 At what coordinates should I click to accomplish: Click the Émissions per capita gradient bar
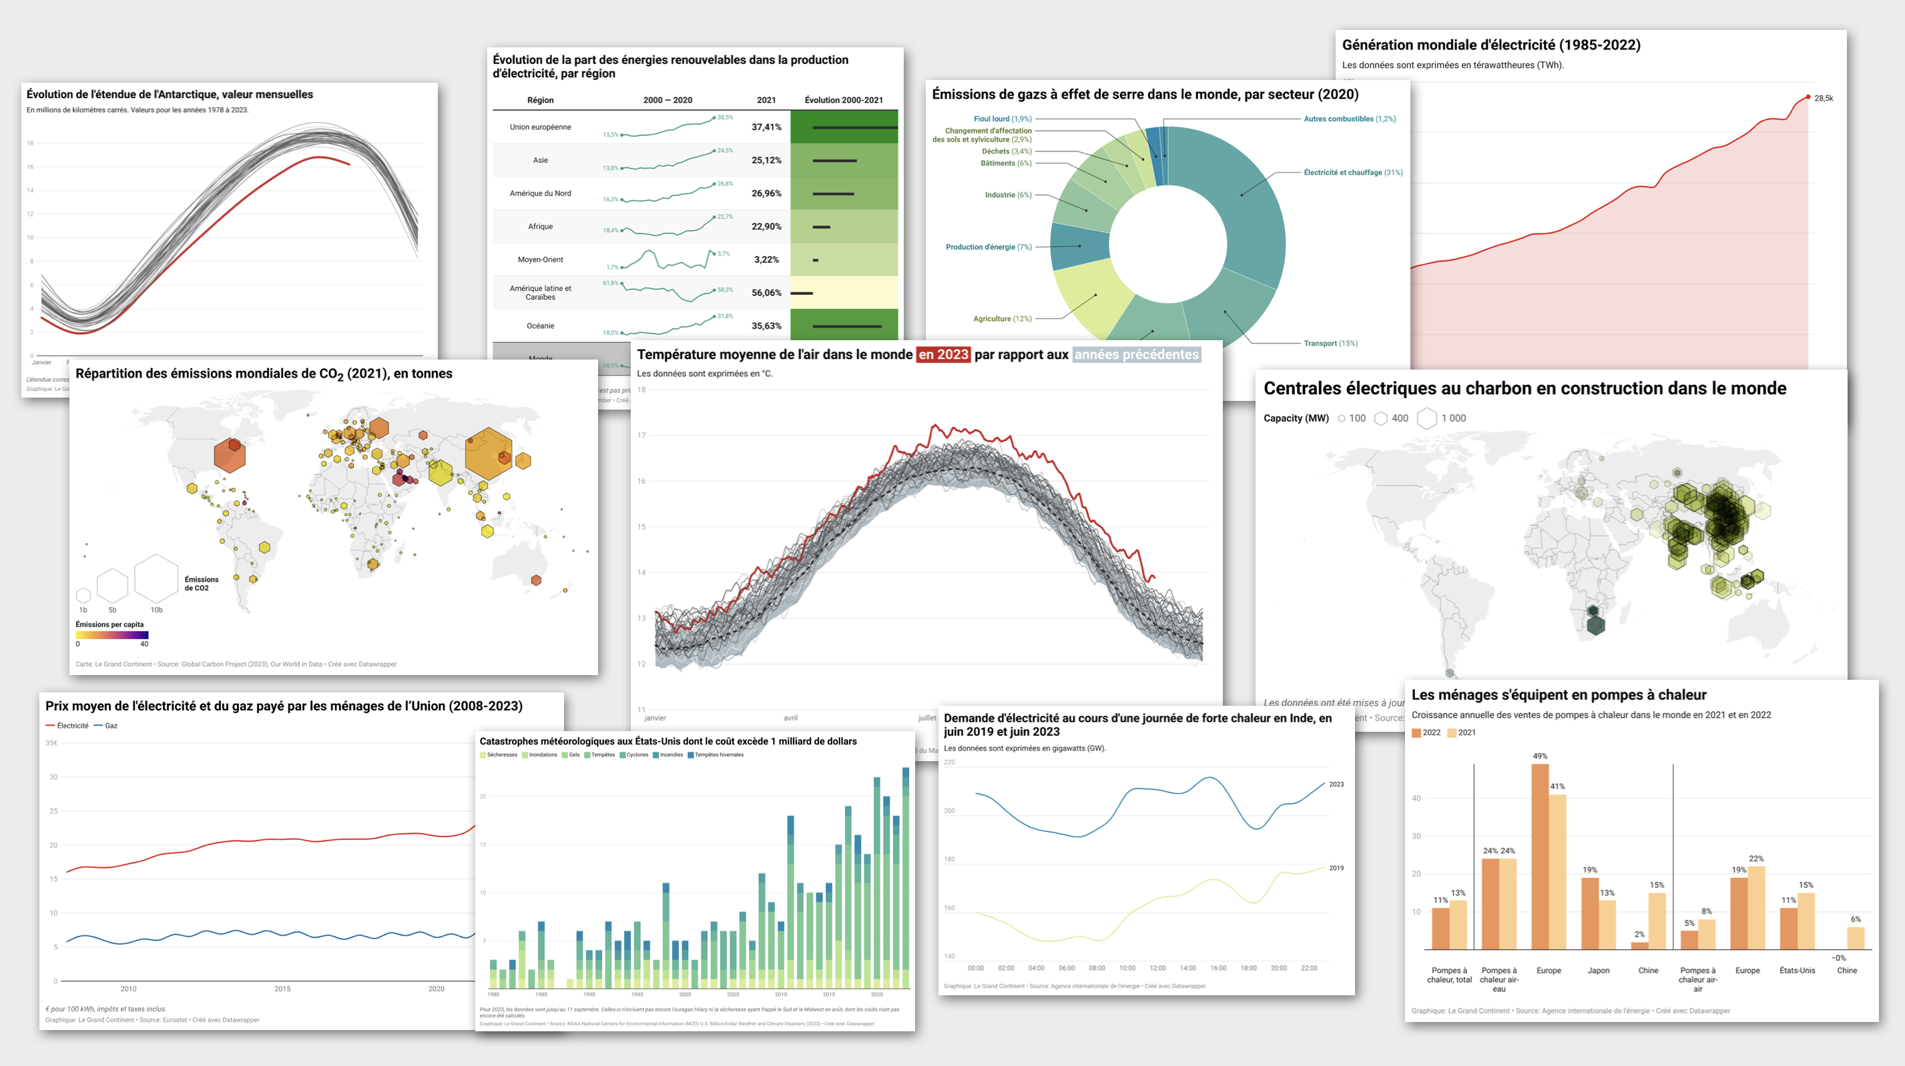(111, 635)
